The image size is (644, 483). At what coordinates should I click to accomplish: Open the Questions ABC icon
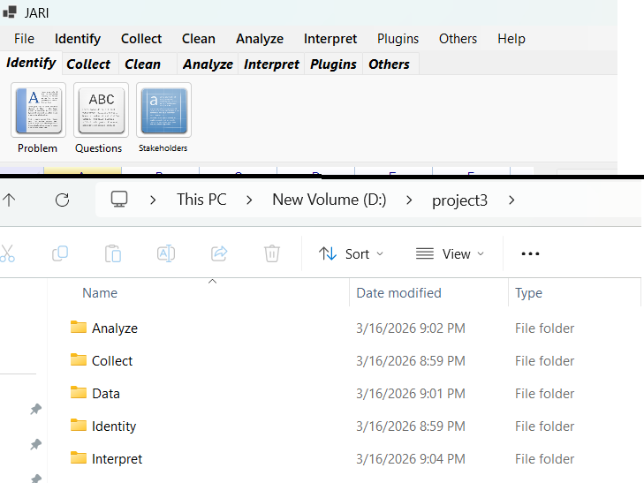pyautogui.click(x=101, y=110)
